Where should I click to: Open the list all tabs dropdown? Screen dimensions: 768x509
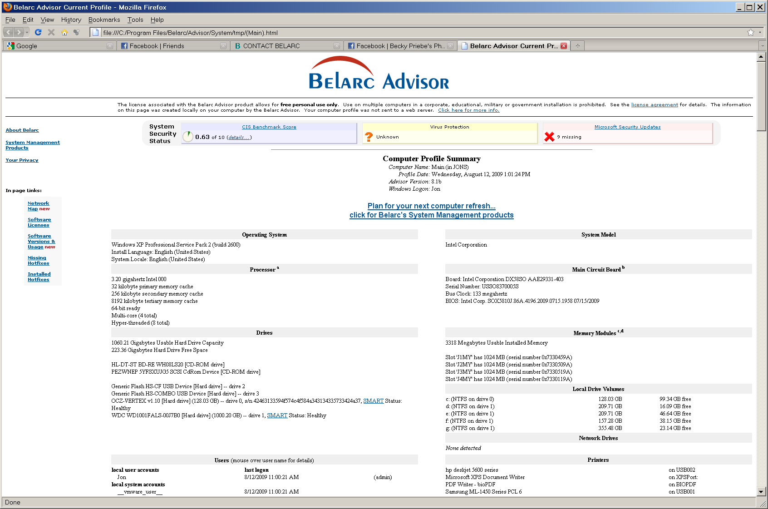point(762,45)
